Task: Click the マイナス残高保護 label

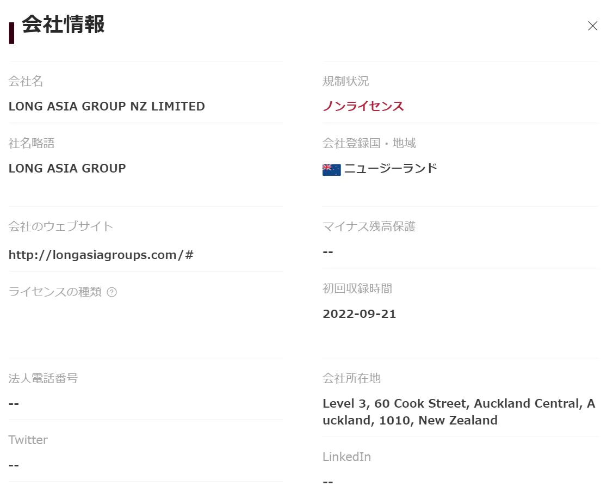Action: 369,226
